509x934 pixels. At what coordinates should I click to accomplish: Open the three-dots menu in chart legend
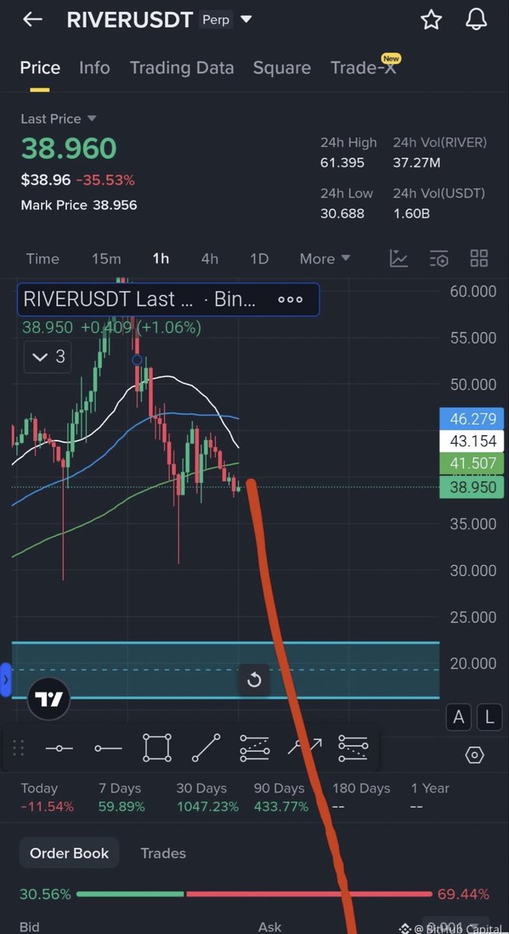[290, 300]
